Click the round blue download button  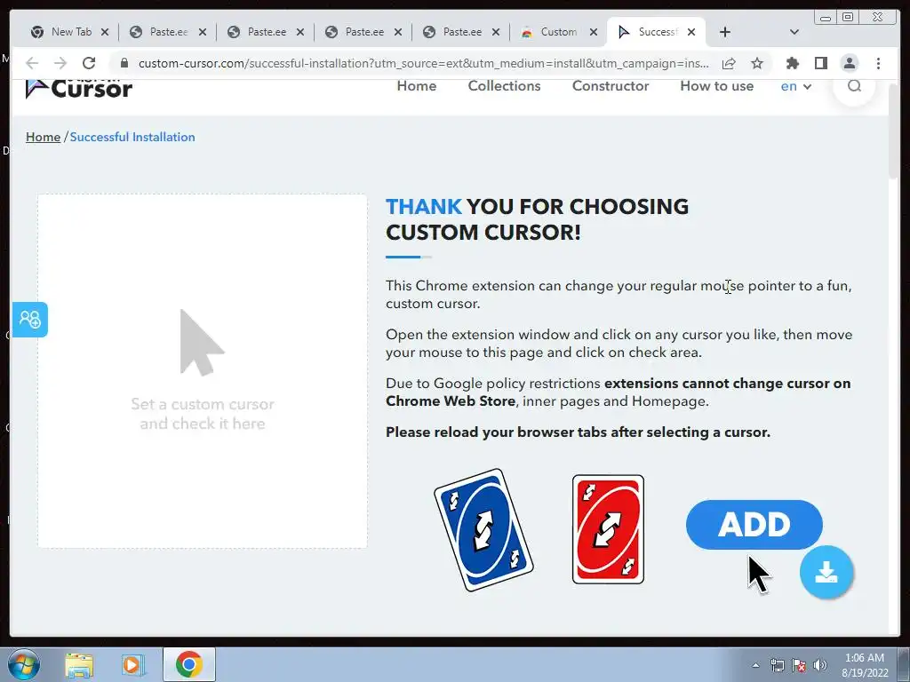point(826,572)
